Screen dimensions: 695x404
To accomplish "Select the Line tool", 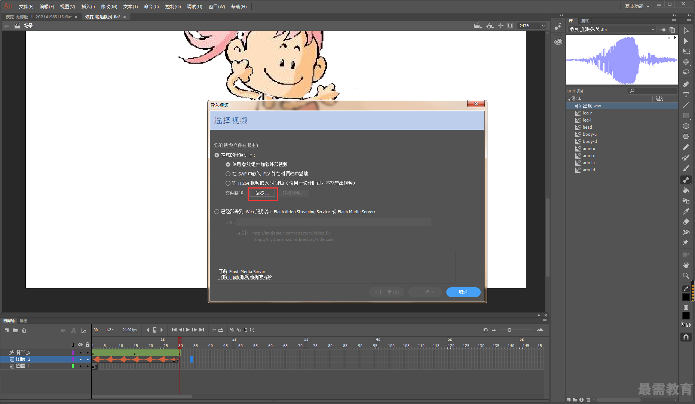I will point(686,105).
